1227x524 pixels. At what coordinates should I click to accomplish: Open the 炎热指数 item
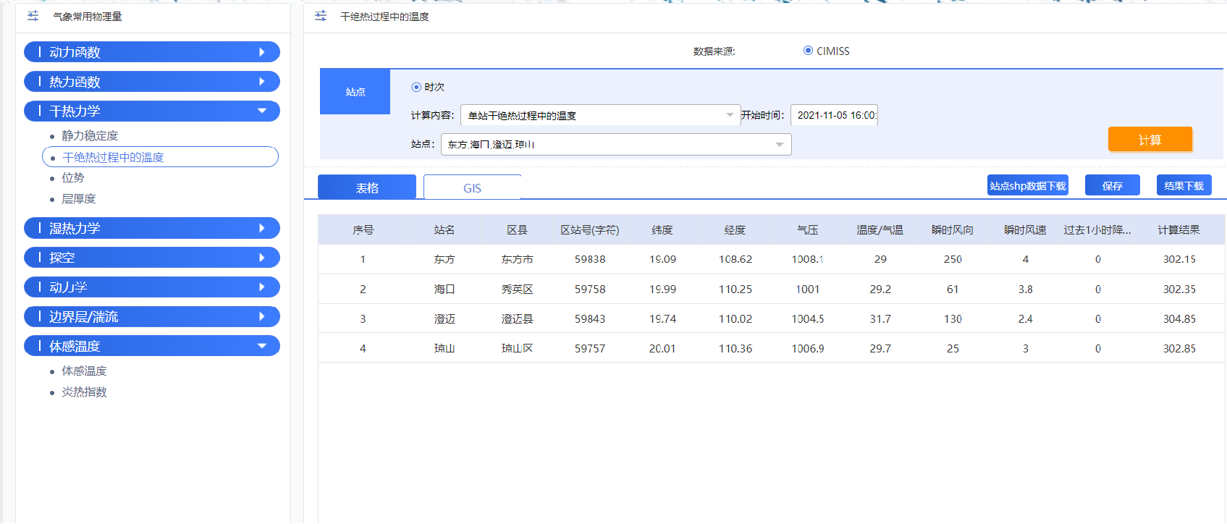tap(84, 392)
